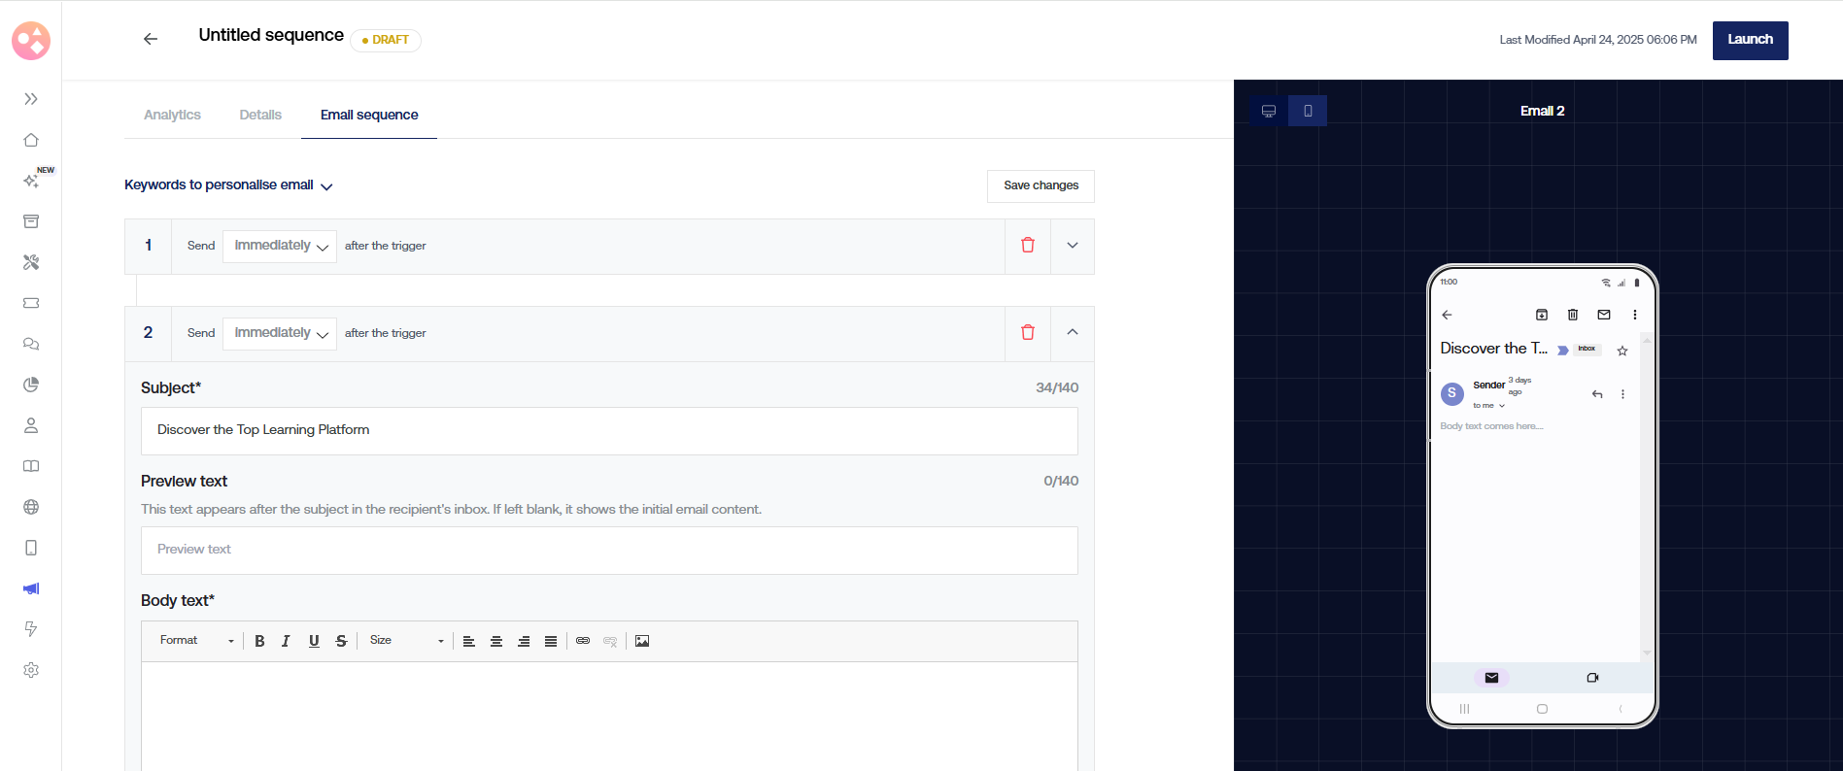The height and width of the screenshot is (771, 1843).
Task: Open send timing dropdown for email 1
Action: click(x=280, y=246)
